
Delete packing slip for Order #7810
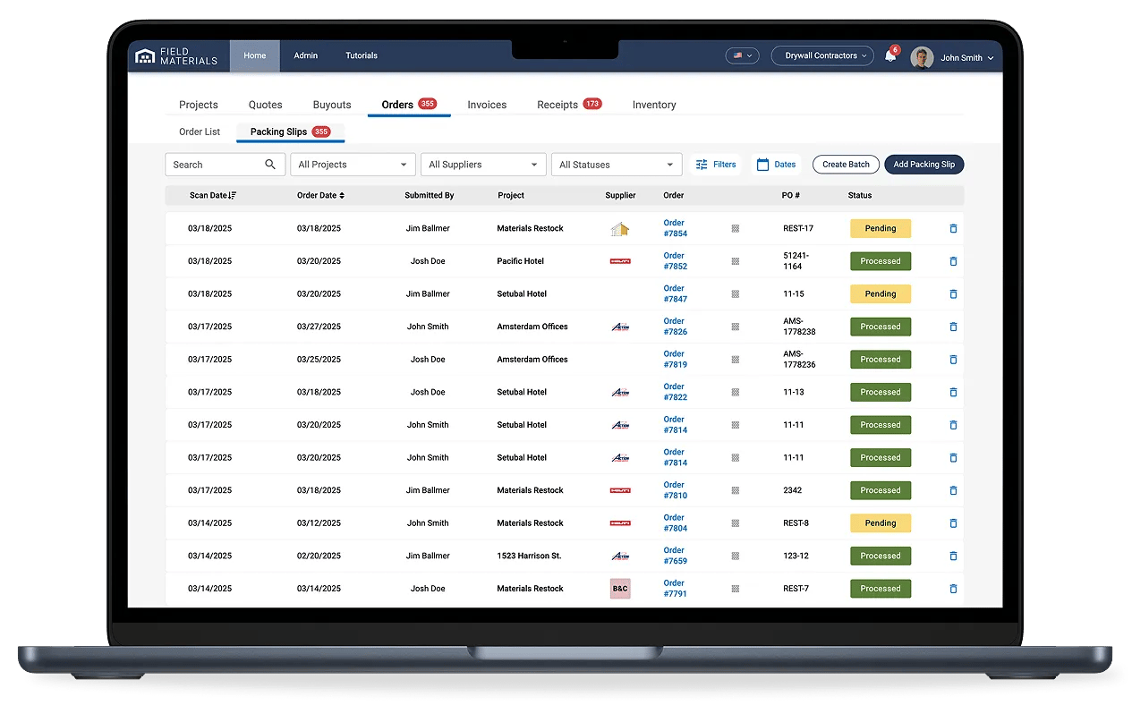coord(953,490)
